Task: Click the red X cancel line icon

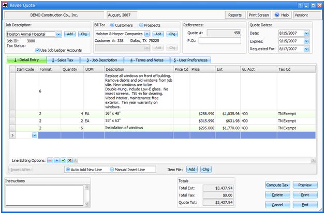Action: click(x=70, y=160)
